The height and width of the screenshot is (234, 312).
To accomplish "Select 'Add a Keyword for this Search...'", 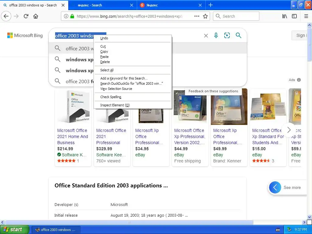I will click(133, 78).
